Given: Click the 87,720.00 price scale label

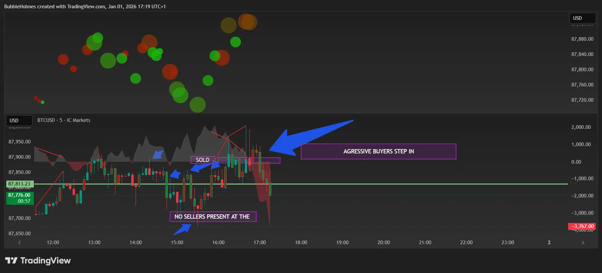Looking at the screenshot, I should click(x=582, y=100).
